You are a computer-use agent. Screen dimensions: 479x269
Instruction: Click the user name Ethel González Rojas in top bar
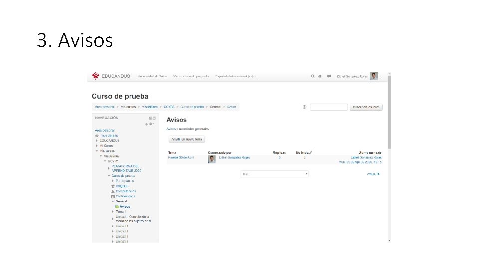click(x=352, y=76)
